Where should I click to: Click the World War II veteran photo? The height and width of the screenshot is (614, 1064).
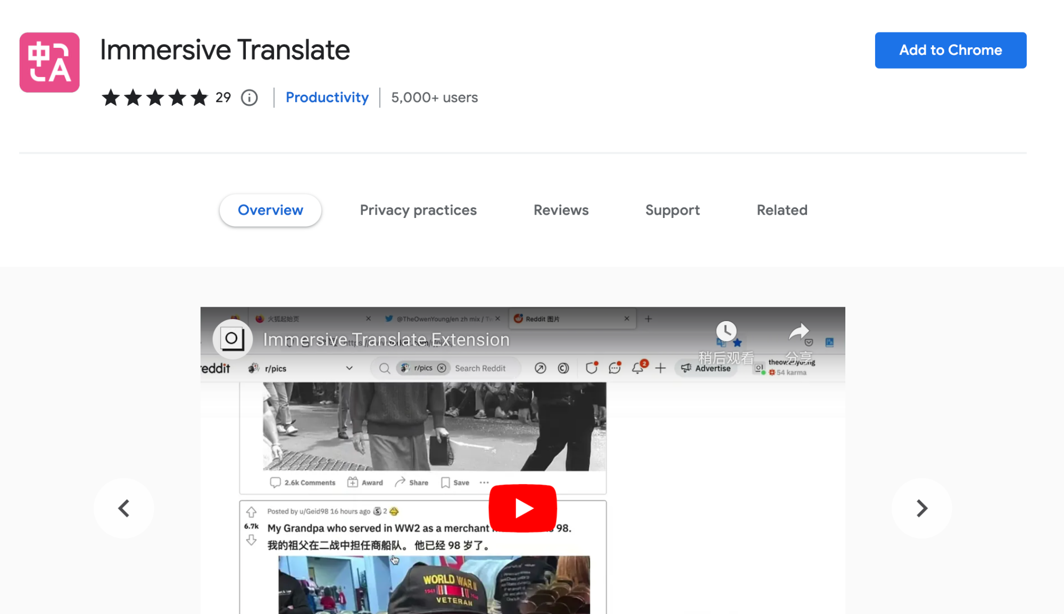(x=434, y=585)
